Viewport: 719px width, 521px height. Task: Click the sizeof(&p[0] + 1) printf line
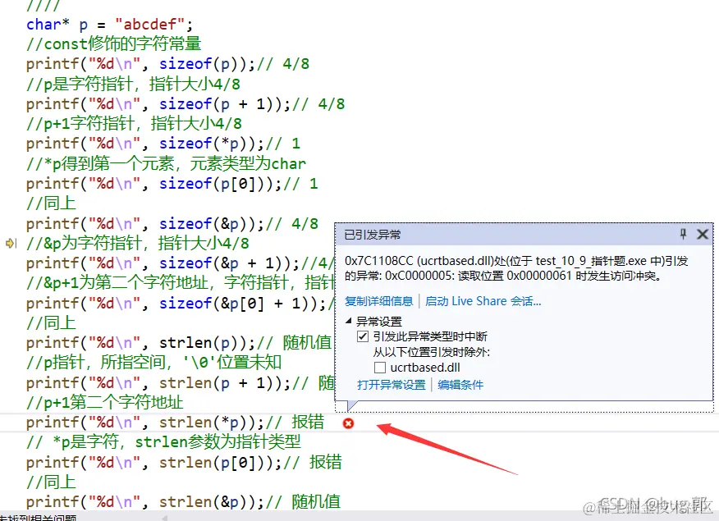point(181,304)
